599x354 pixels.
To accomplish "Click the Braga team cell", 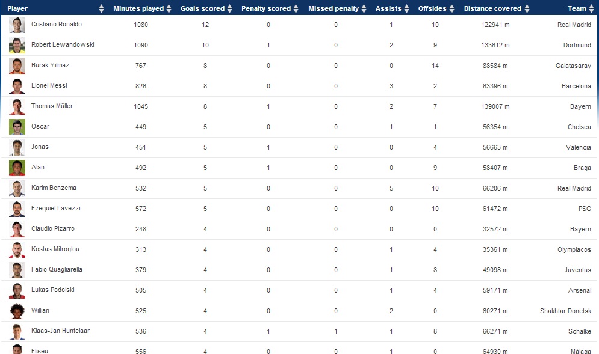I will coord(582,168).
